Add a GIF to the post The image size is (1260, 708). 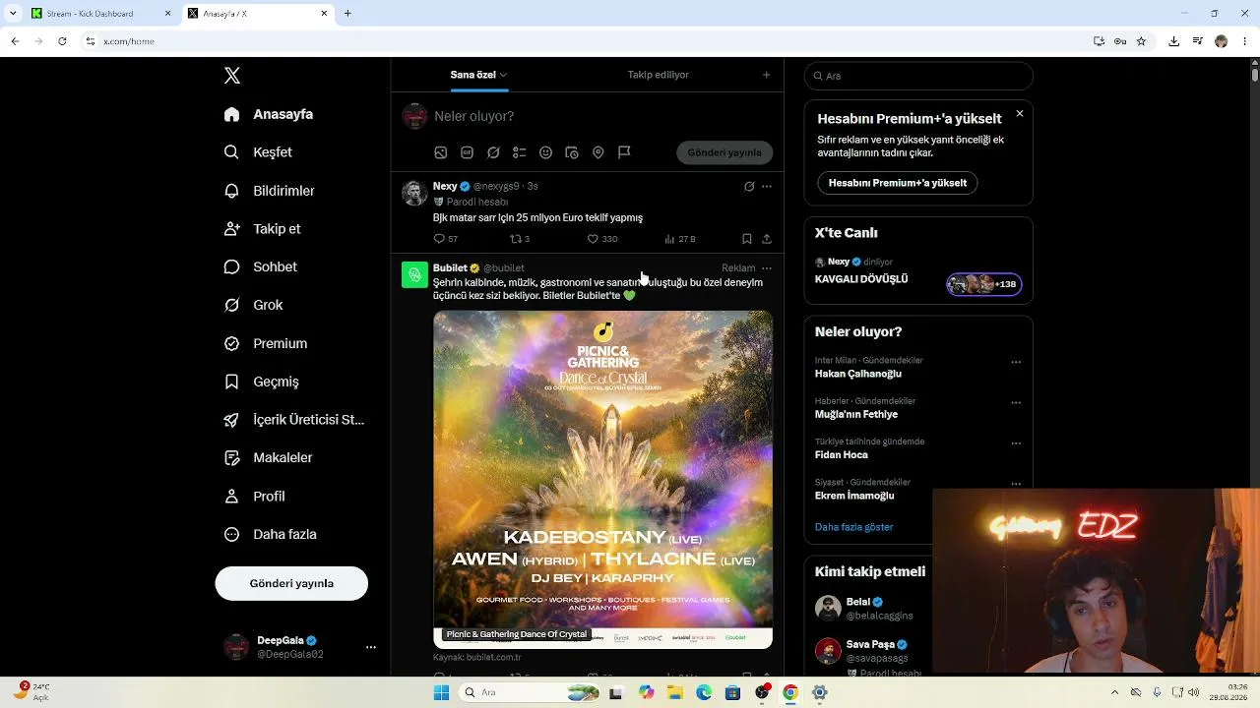point(468,152)
